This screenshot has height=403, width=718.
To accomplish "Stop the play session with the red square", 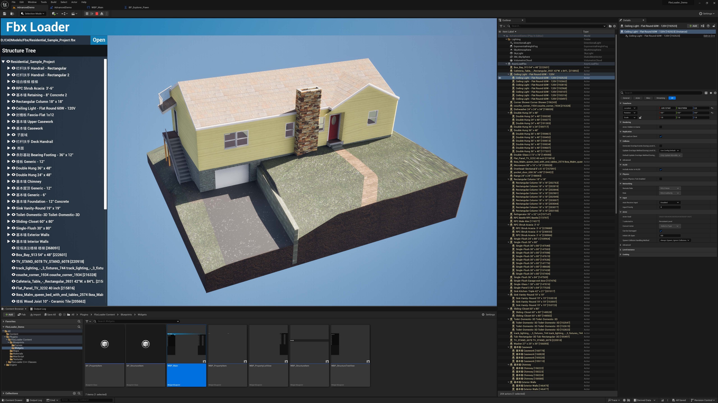I will (97, 13).
